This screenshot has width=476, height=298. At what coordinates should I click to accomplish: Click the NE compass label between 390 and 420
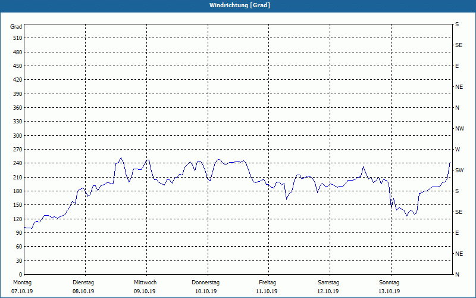coord(459,87)
